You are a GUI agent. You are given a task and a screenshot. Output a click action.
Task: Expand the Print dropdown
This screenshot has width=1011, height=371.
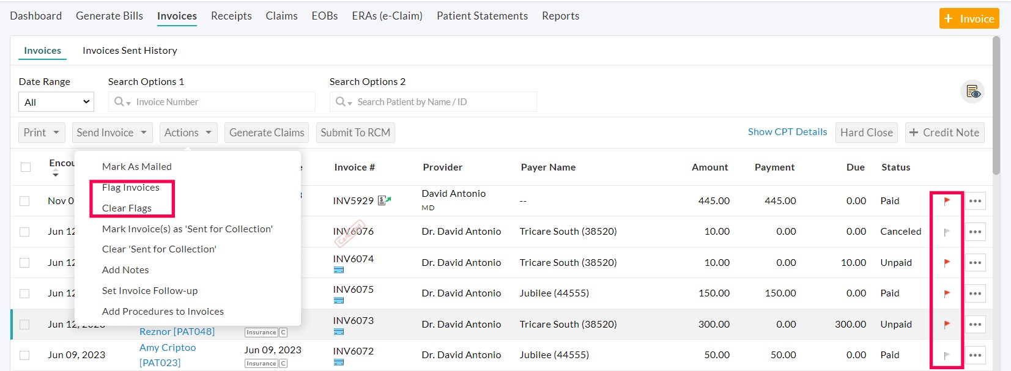(x=42, y=133)
